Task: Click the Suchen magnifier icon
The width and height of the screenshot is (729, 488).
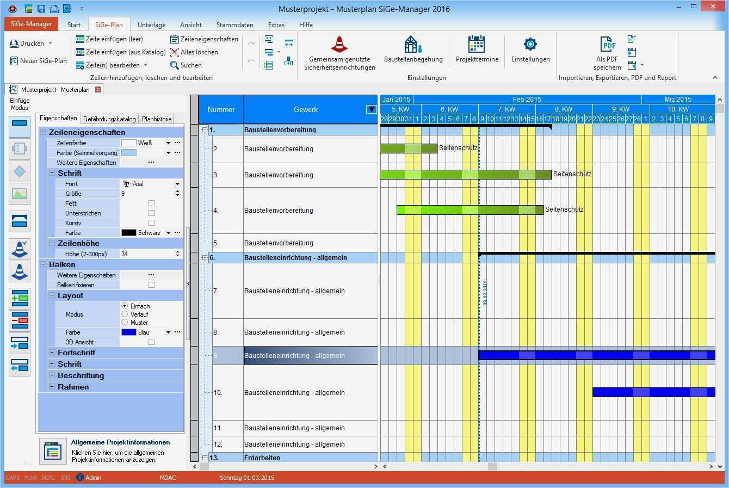Action: click(x=175, y=65)
